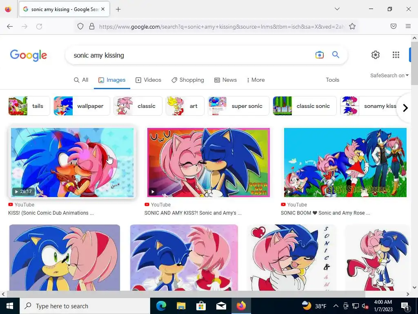Filter results with the super sonic chip
Screen dimensions: 418x314
[x=238, y=106]
